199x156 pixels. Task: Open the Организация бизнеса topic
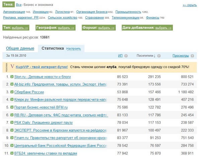[92, 12]
